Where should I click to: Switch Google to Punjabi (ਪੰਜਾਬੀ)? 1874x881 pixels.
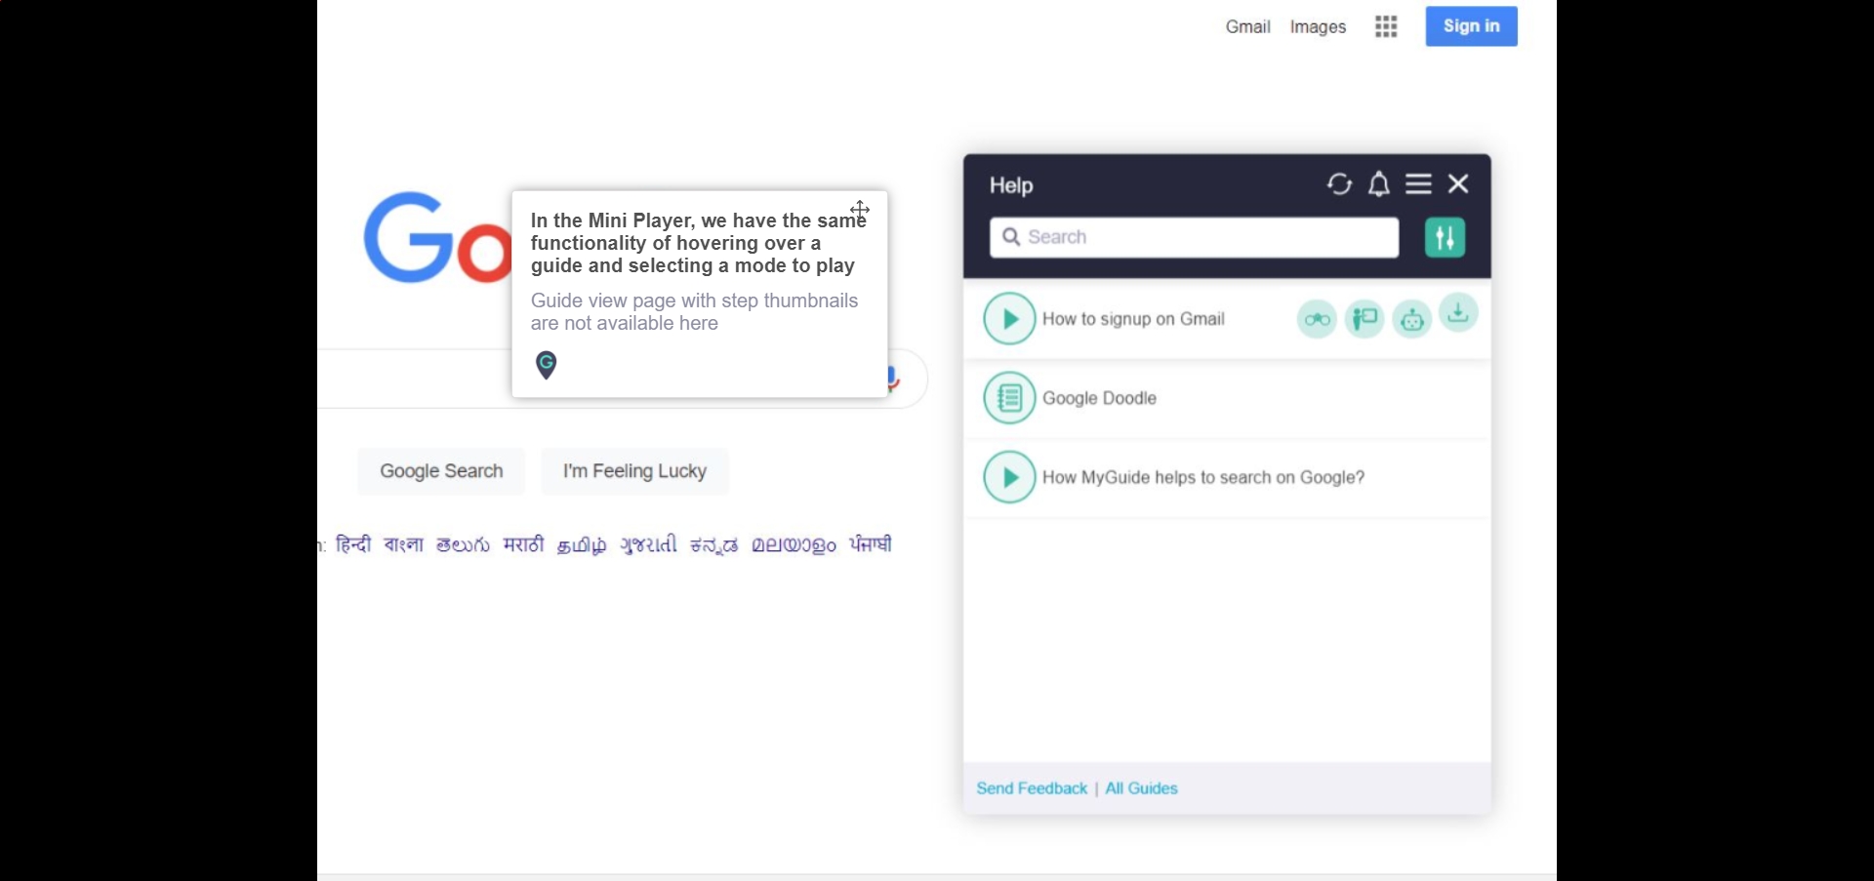point(872,544)
